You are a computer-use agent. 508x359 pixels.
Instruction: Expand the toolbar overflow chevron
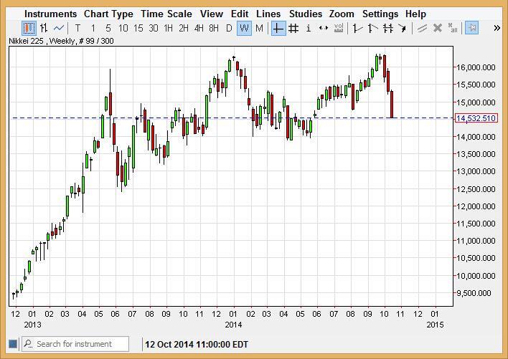[497, 28]
